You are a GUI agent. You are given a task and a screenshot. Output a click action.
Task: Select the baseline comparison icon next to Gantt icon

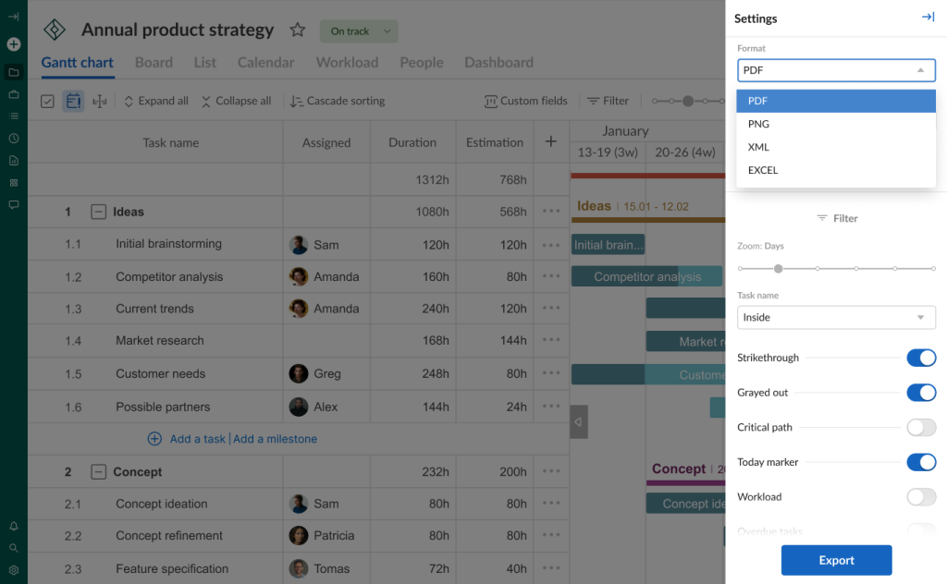(x=100, y=101)
